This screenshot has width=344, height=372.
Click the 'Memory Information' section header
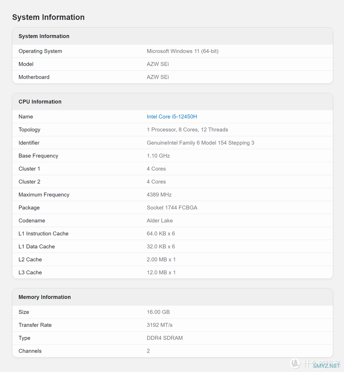click(45, 297)
